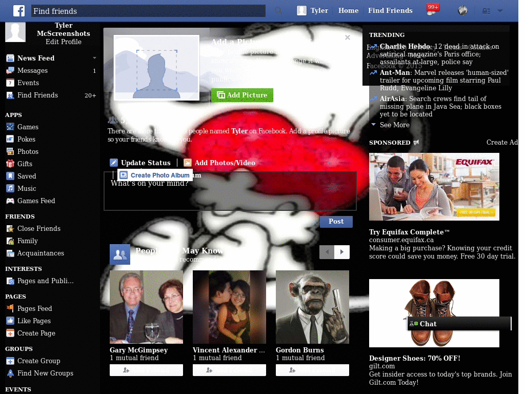The image size is (525, 394).
Task: Expand the News Feed dropdown arrow
Action: pos(94,58)
